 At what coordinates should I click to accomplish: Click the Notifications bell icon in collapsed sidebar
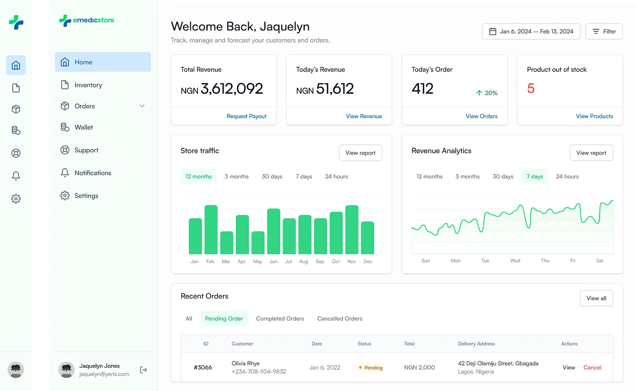(16, 176)
